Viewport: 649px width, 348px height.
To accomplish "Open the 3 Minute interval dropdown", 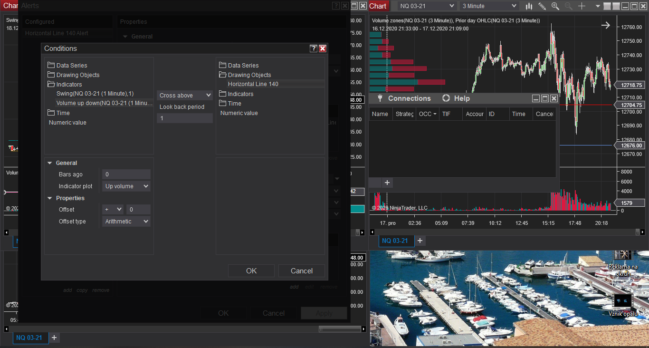I will tap(489, 6).
